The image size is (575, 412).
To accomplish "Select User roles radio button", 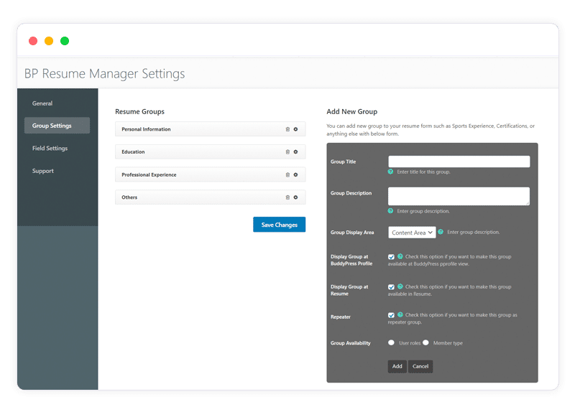I will tap(391, 343).
